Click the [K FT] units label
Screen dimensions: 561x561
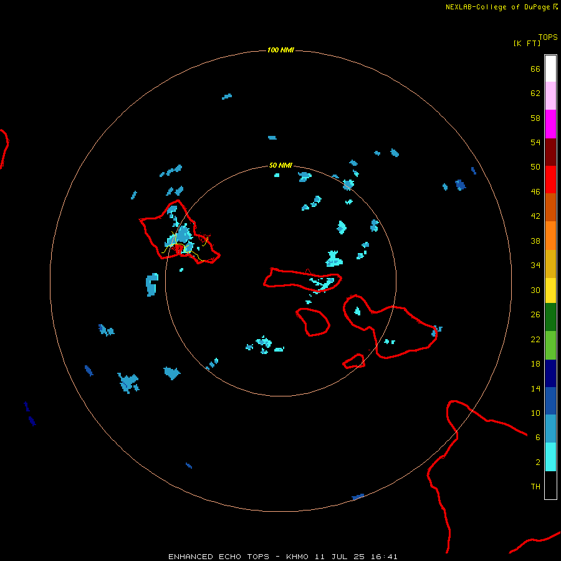click(527, 43)
